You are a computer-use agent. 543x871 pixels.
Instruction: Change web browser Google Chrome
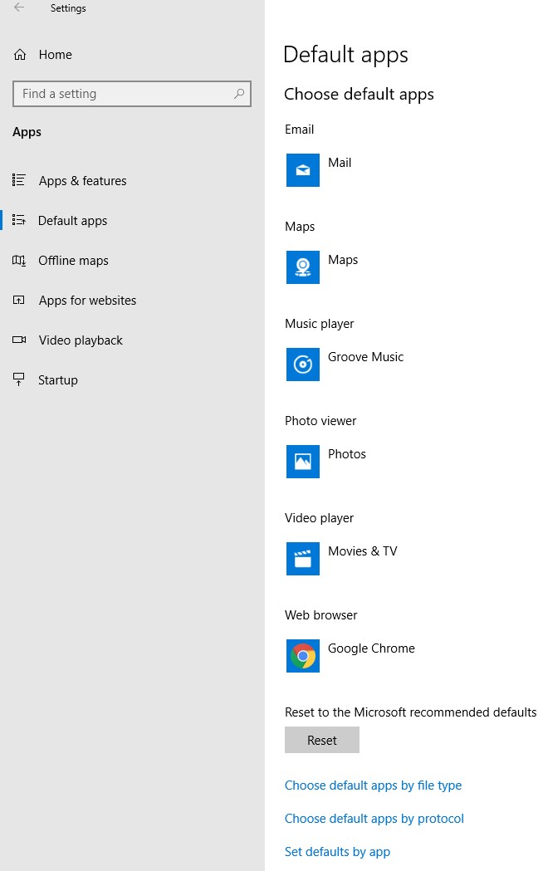pyautogui.click(x=371, y=648)
